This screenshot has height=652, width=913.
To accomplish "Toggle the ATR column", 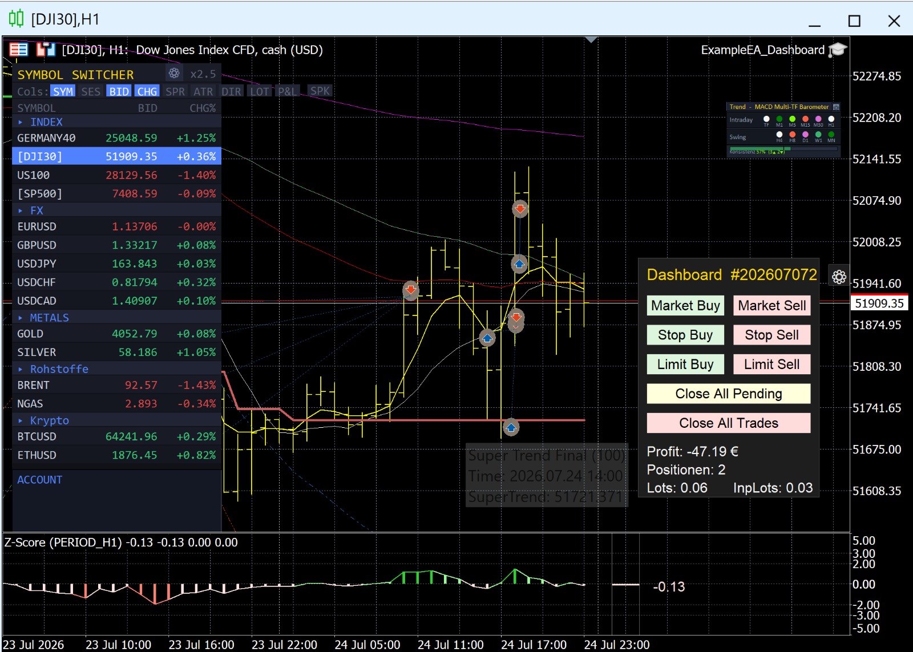I will click(x=203, y=91).
